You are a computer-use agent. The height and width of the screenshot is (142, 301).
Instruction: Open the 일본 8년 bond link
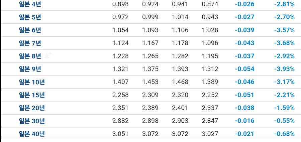(30, 56)
